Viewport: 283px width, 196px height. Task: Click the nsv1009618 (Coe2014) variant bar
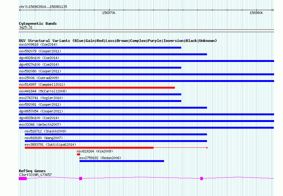100,48
